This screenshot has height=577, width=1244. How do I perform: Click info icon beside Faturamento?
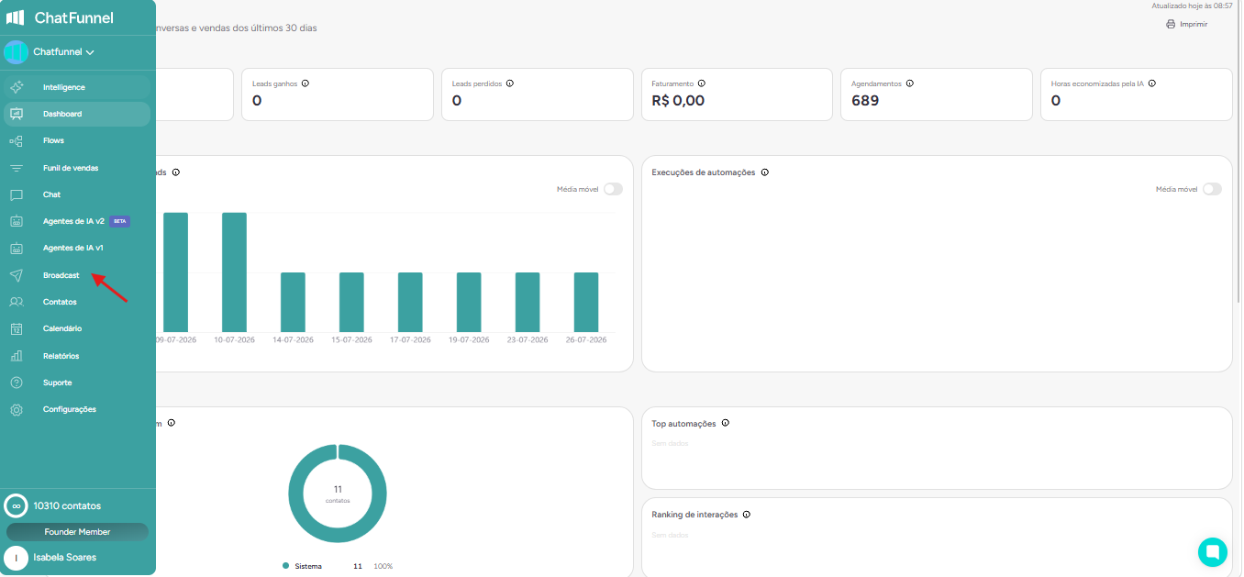pyautogui.click(x=702, y=83)
